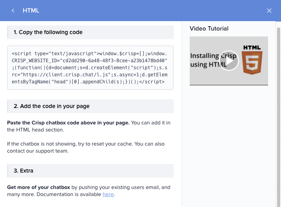The width and height of the screenshot is (281, 207).
Task: Click the orange HTML5 shield logo
Action: click(x=252, y=63)
